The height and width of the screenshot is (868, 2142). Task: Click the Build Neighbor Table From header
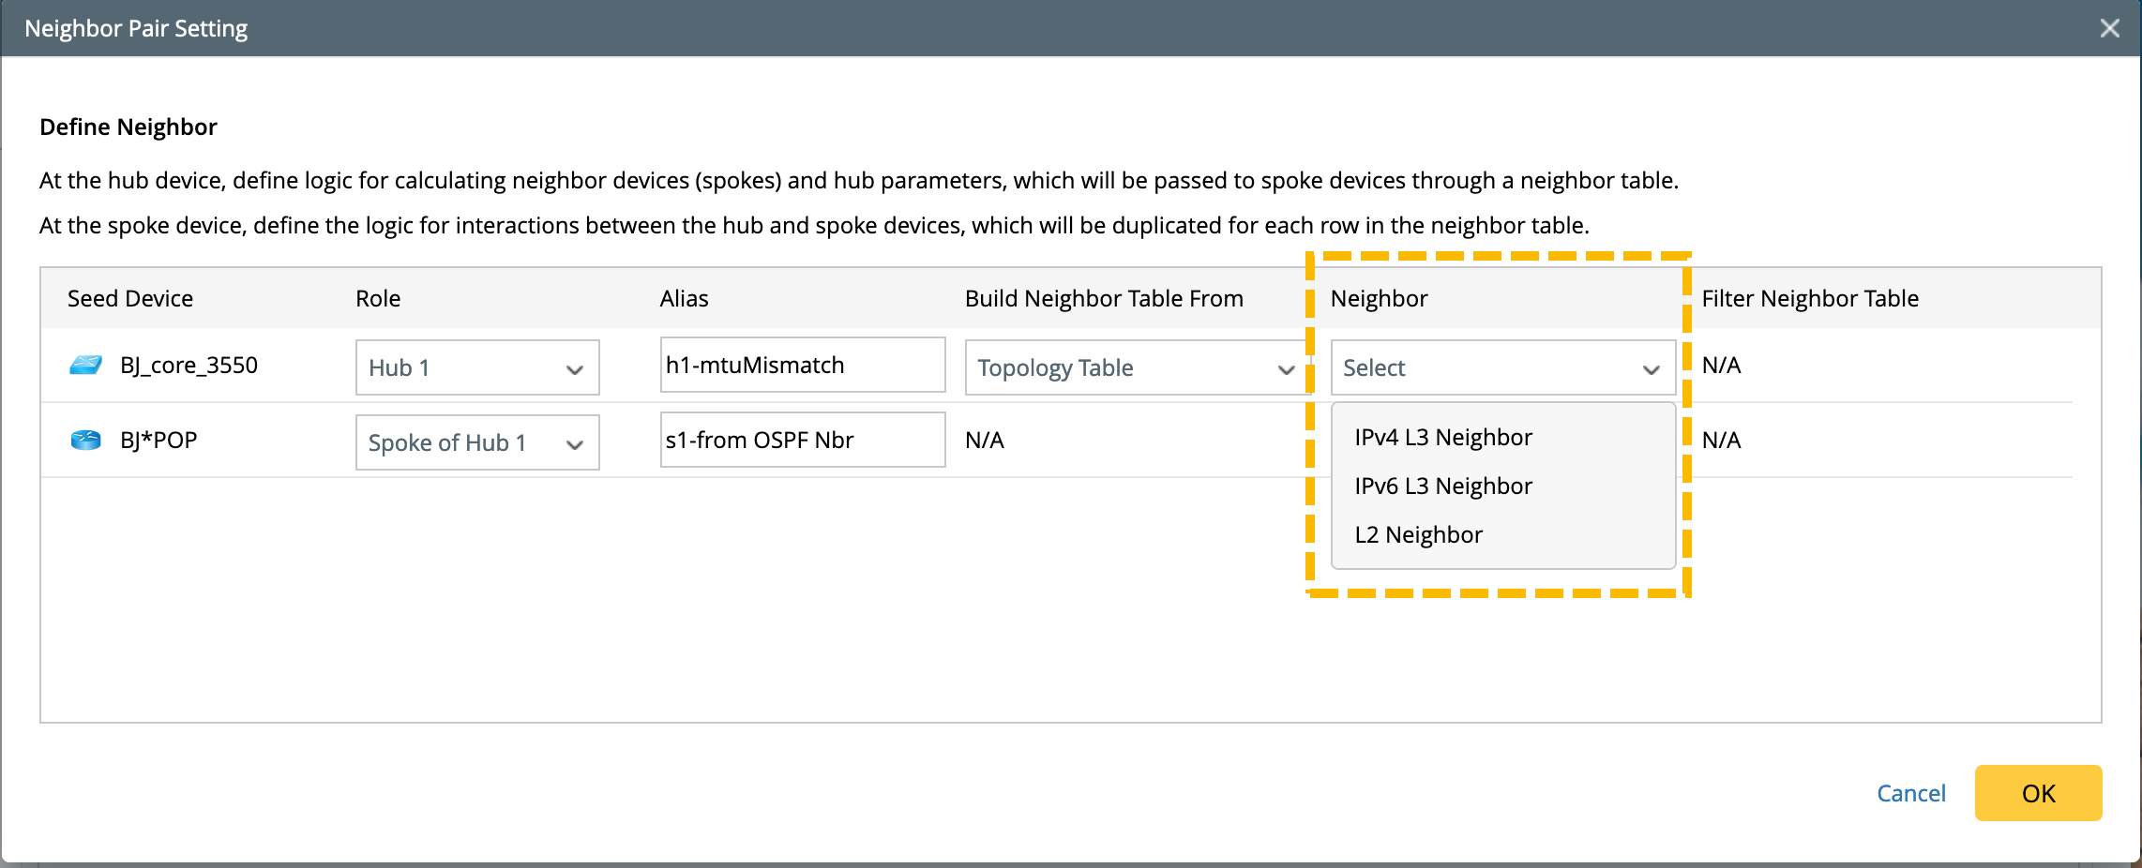coord(1104,299)
